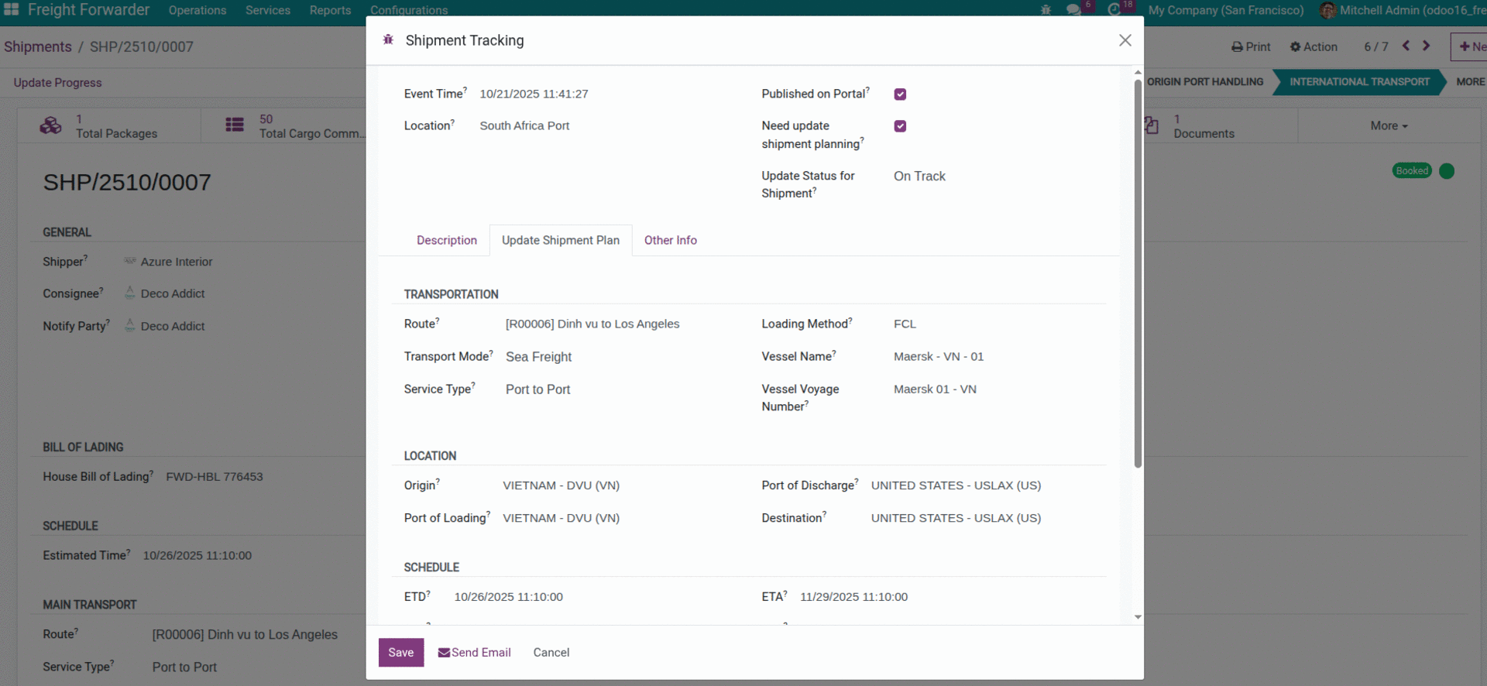Click the debug bug icon in top navbar
1487x686 pixels.
(x=1046, y=10)
